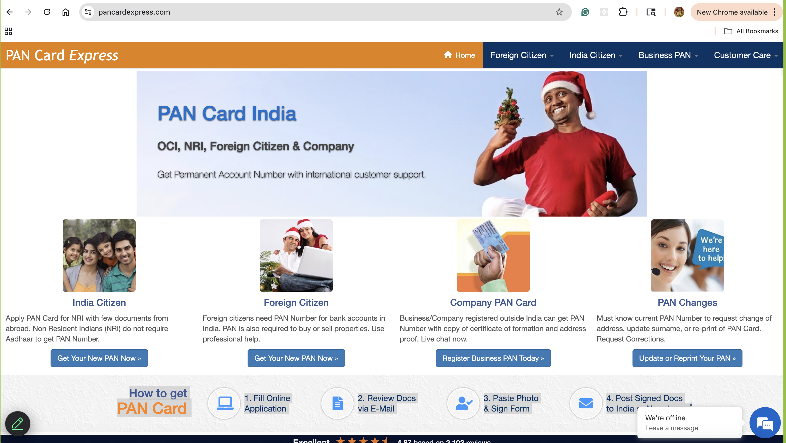Expand the Foreign Citizen dropdown menu
Image resolution: width=786 pixels, height=443 pixels.
[x=522, y=55]
